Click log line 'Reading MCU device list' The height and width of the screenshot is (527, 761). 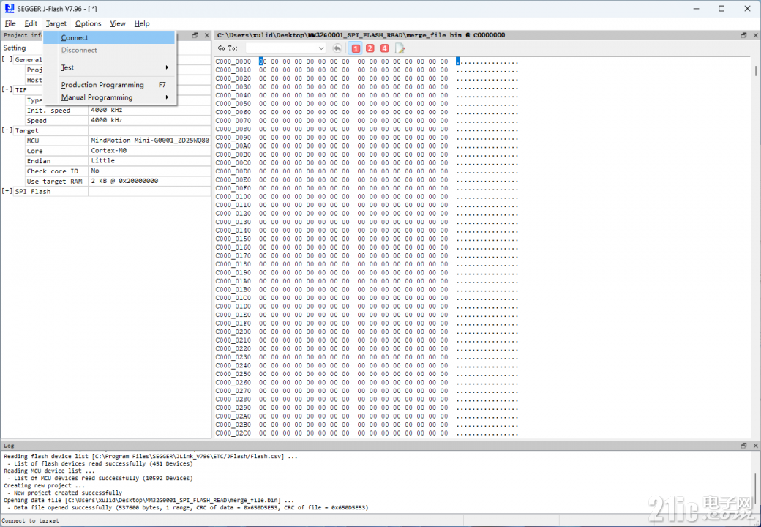pos(50,471)
